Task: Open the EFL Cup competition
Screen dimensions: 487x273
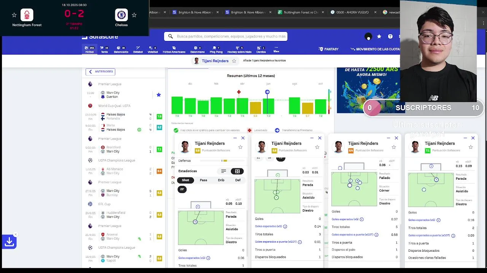Action: pyautogui.click(x=104, y=204)
